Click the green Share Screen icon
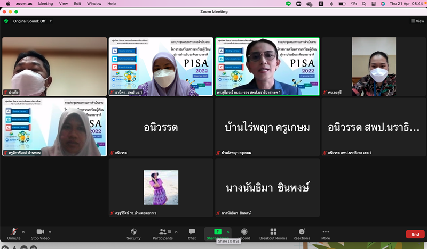Viewport: 427px width, 249px height. tap(217, 232)
